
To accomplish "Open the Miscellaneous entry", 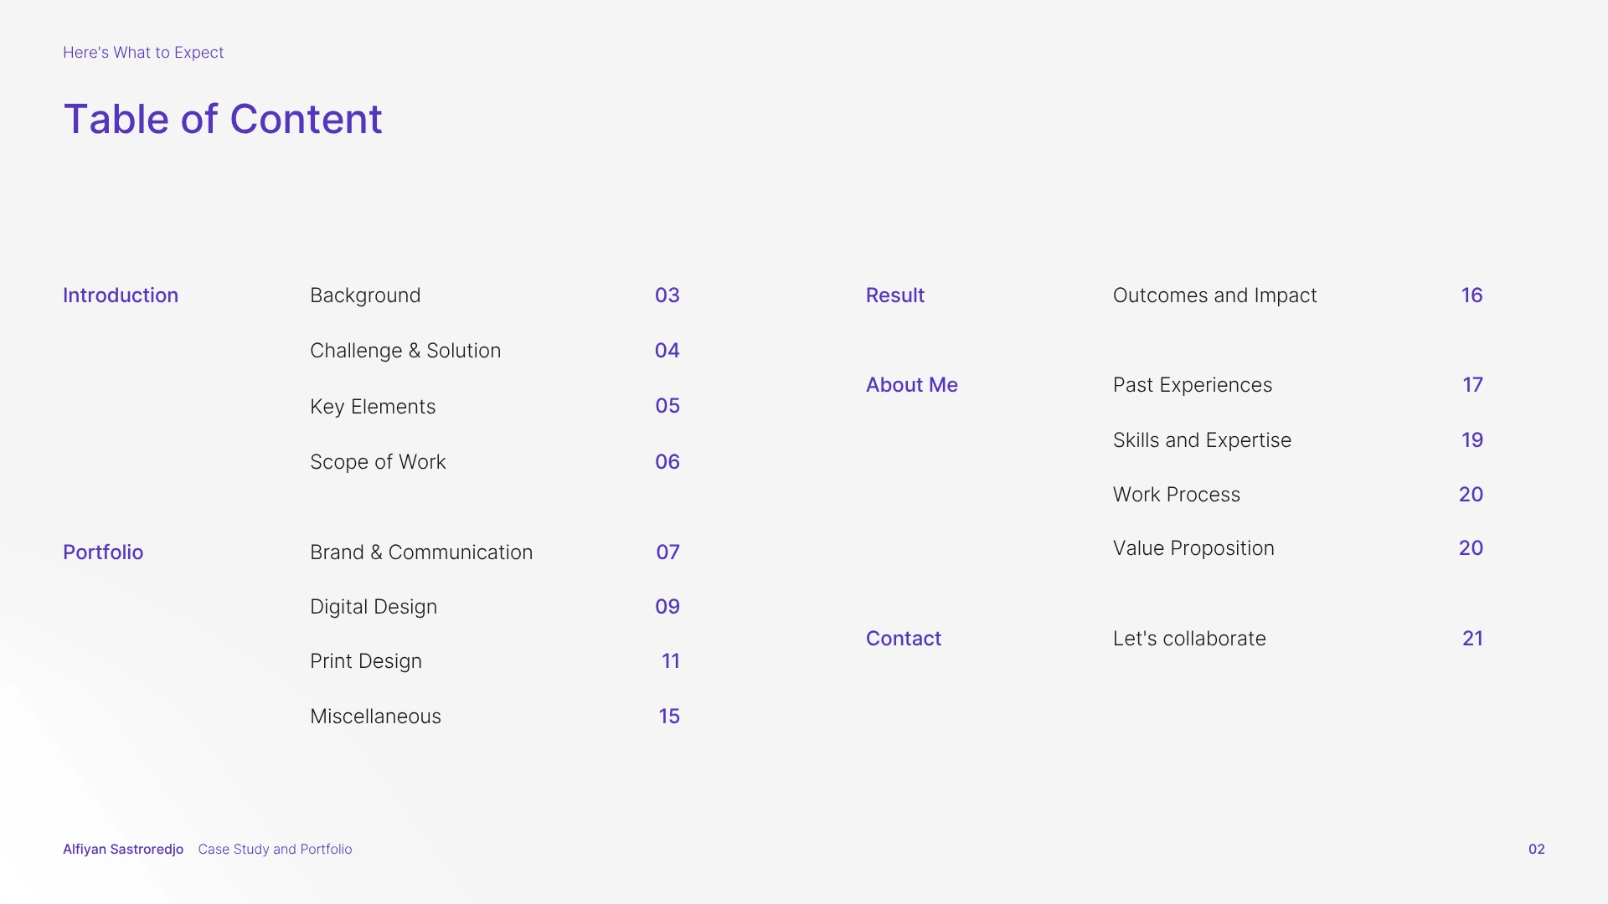I will [x=375, y=717].
